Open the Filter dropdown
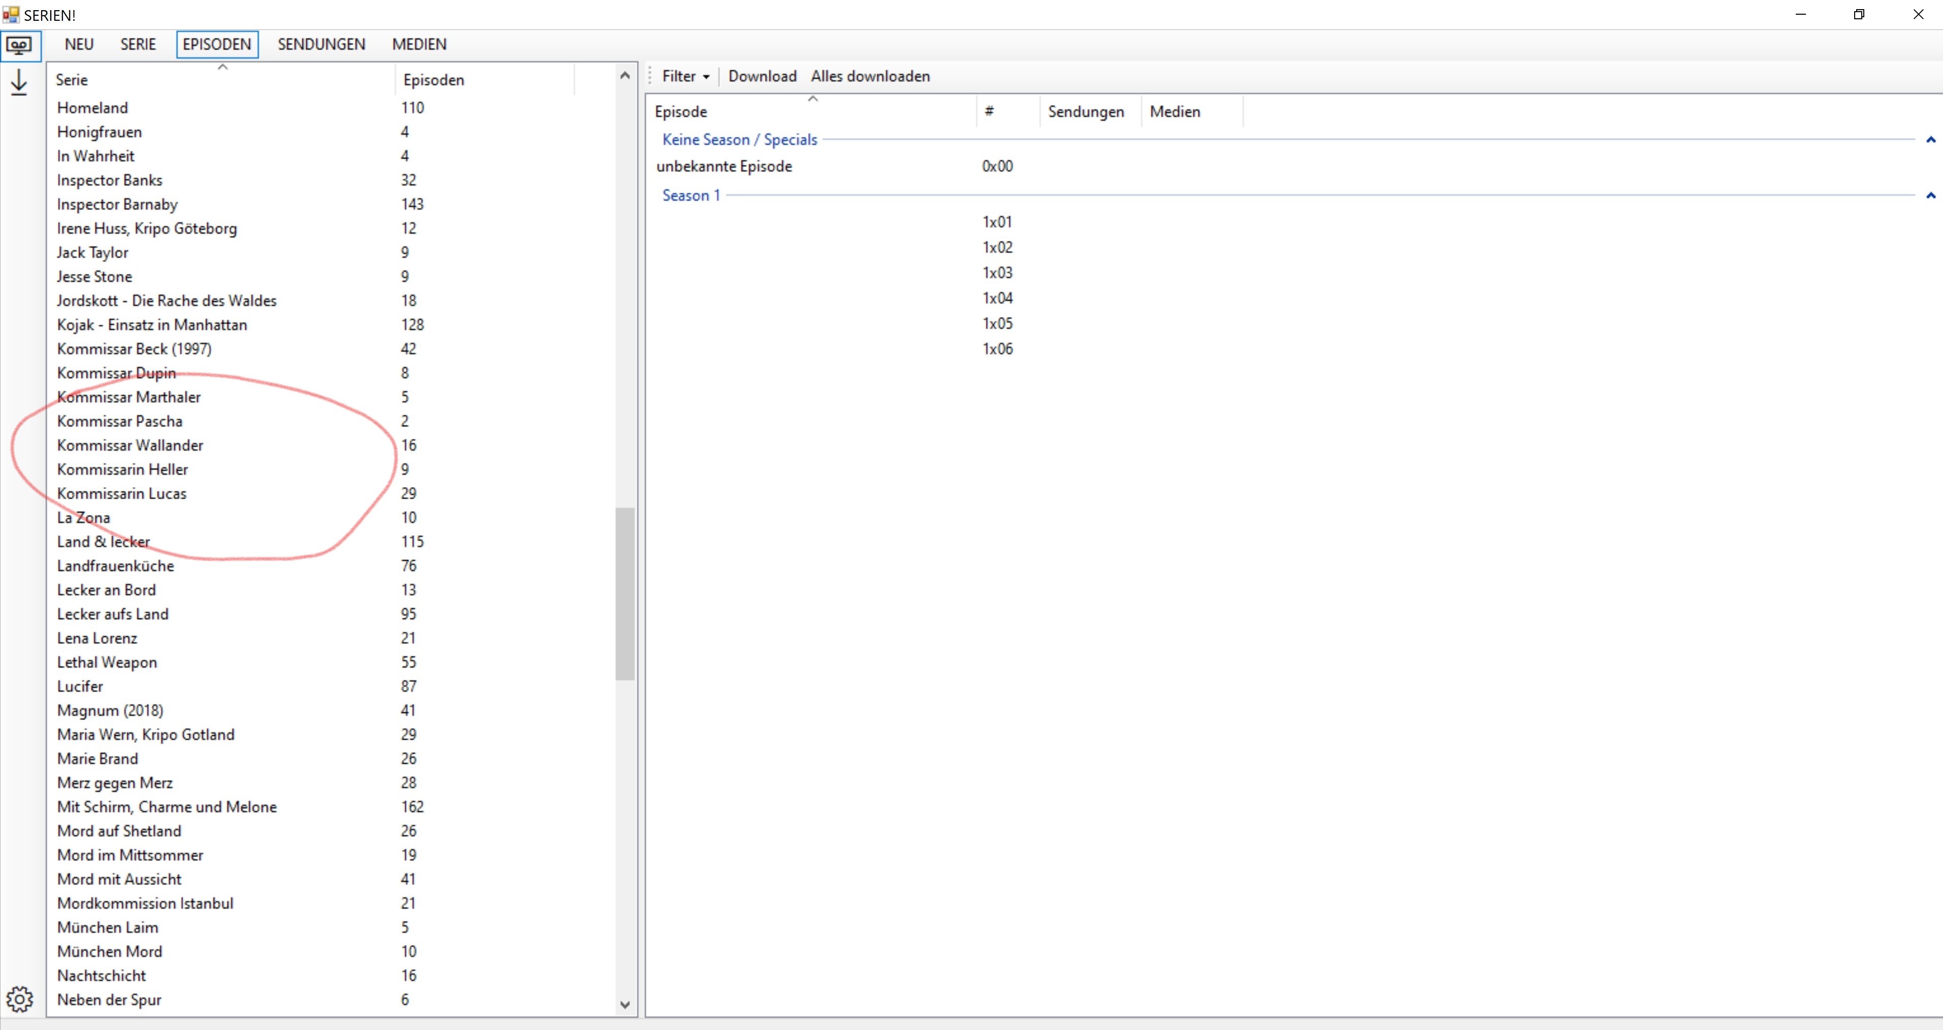1943x1030 pixels. tap(685, 76)
